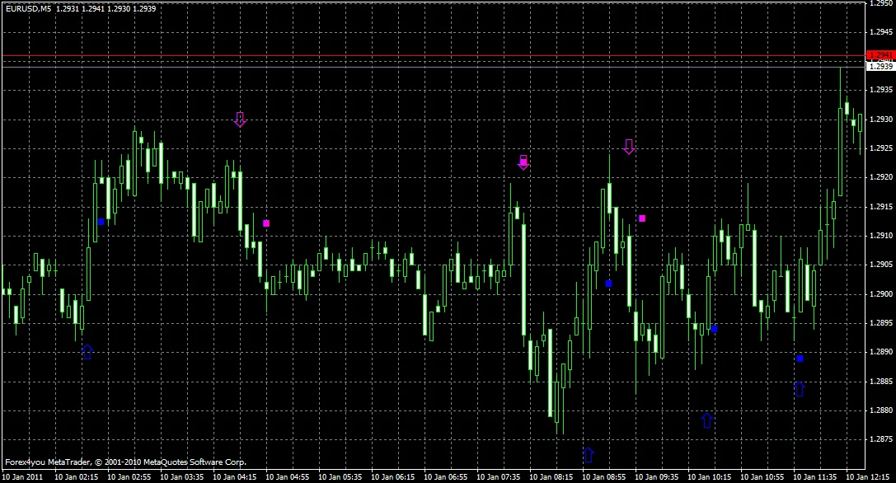Click the 1.2875 price scale label
The height and width of the screenshot is (483, 896).
pos(881,438)
